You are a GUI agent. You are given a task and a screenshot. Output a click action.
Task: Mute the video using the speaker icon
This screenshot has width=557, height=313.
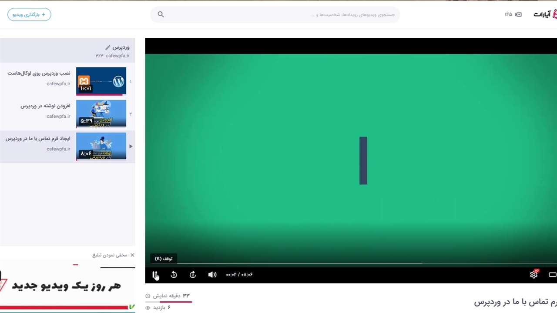pos(212,275)
